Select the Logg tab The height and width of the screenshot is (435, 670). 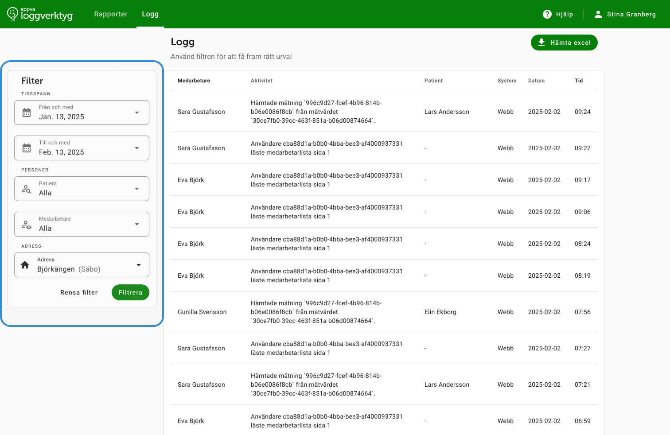[x=150, y=14]
